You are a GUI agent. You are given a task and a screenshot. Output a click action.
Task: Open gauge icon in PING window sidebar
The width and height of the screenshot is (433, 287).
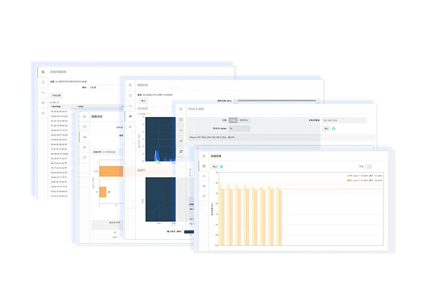click(181, 130)
